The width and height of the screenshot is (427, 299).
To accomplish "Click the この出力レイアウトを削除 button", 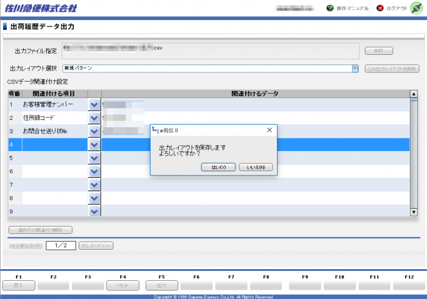I will (392, 69).
